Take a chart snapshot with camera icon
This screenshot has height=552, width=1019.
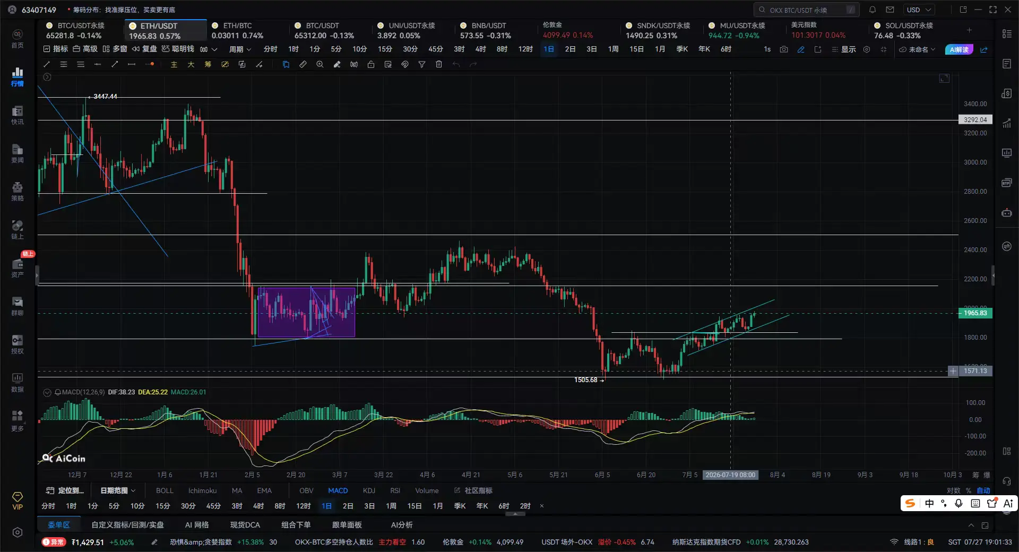pyautogui.click(x=784, y=49)
